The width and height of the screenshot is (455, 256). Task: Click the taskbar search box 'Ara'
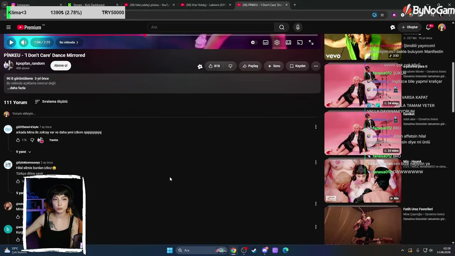[202, 250]
